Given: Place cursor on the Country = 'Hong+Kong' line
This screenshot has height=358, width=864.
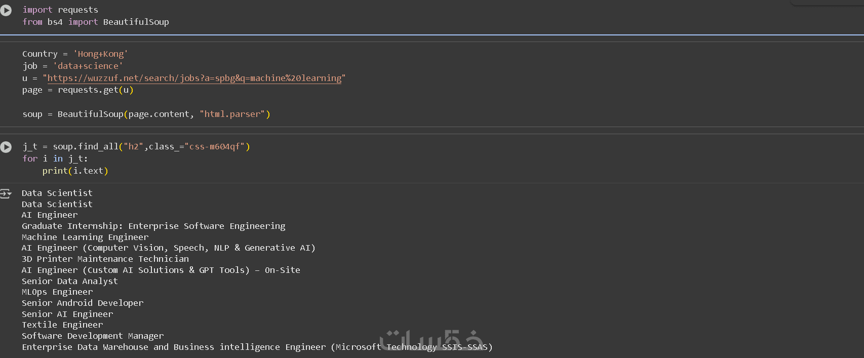Looking at the screenshot, I should click(75, 54).
